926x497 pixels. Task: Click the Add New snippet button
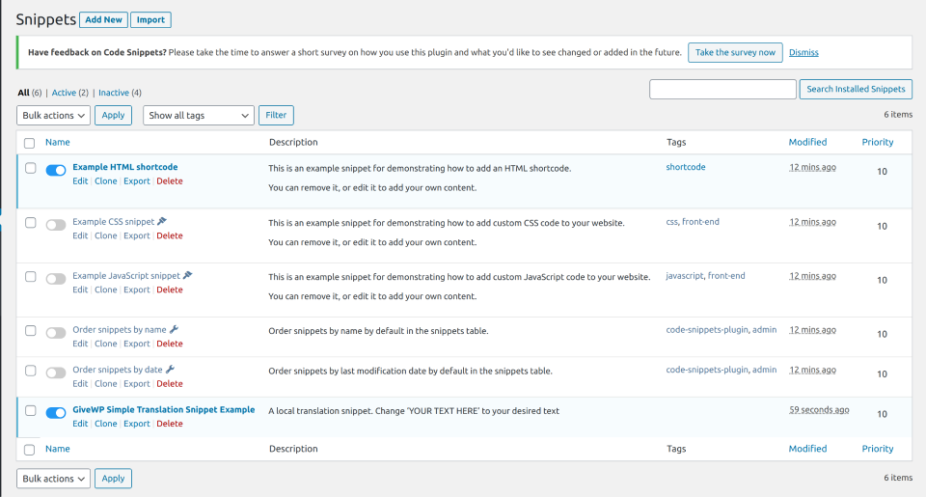103,19
